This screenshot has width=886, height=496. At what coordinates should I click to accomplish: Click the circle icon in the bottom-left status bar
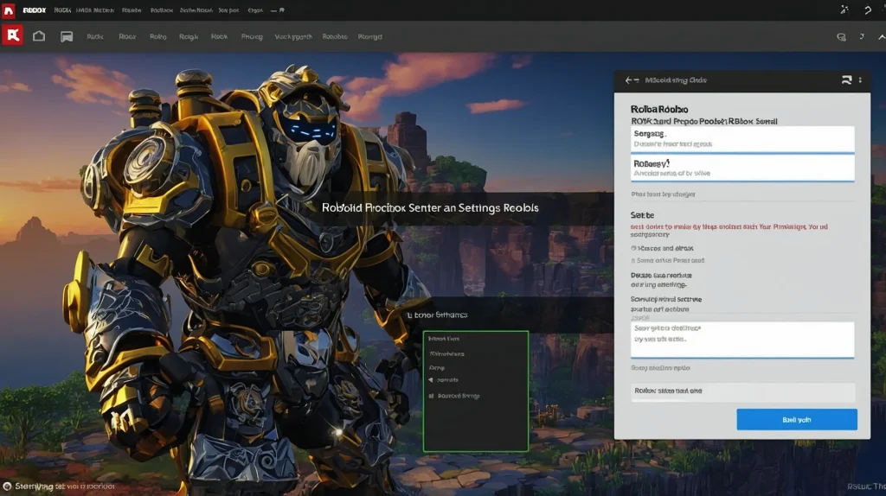(x=7, y=486)
